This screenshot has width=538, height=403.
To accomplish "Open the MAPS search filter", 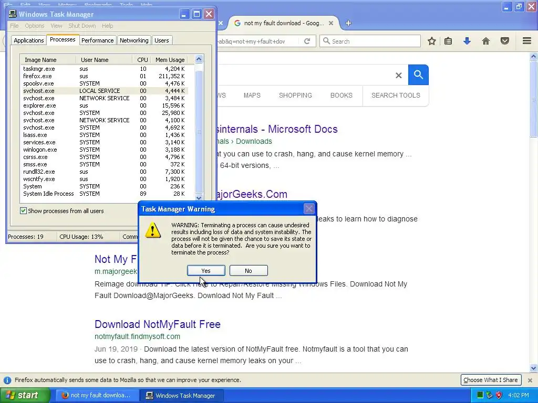I will click(x=252, y=96).
